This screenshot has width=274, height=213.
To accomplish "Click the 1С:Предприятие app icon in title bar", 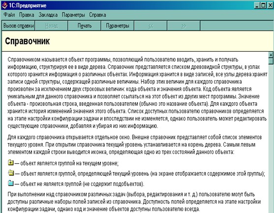I will tap(4, 5).
